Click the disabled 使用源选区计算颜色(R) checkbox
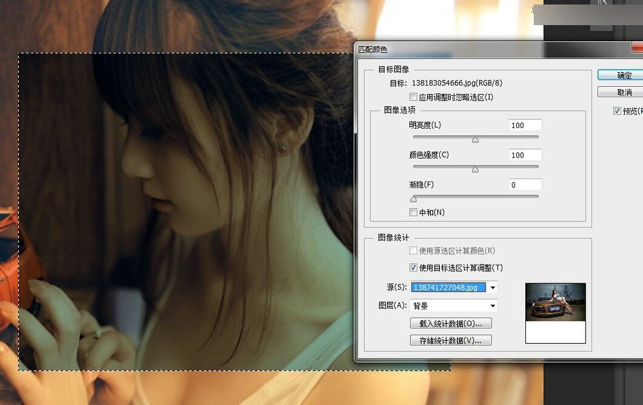This screenshot has width=643, height=405. (413, 250)
